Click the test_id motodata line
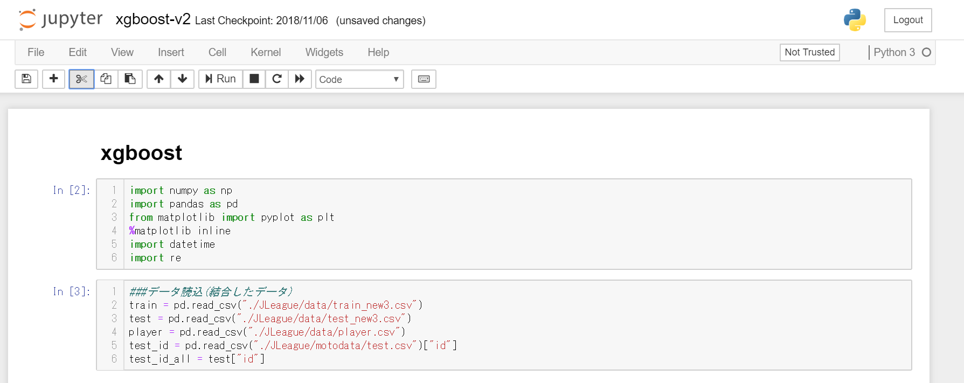Image resolution: width=964 pixels, height=383 pixels. tap(293, 346)
